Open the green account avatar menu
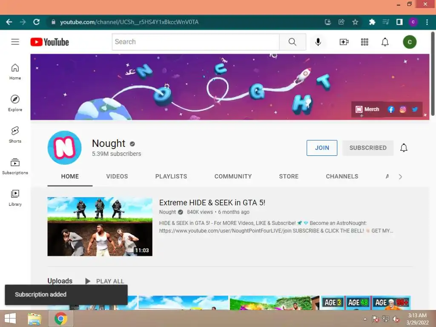Screen dimensions: 436x327 click(410, 42)
